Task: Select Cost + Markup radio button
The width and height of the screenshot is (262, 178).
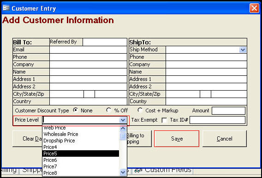Action: (x=140, y=110)
